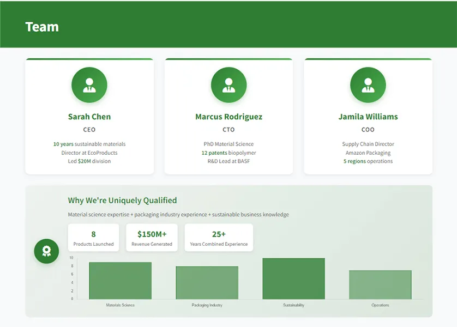Click the highlighted 12 patents text
The width and height of the screenshot is (457, 327).
tap(214, 153)
